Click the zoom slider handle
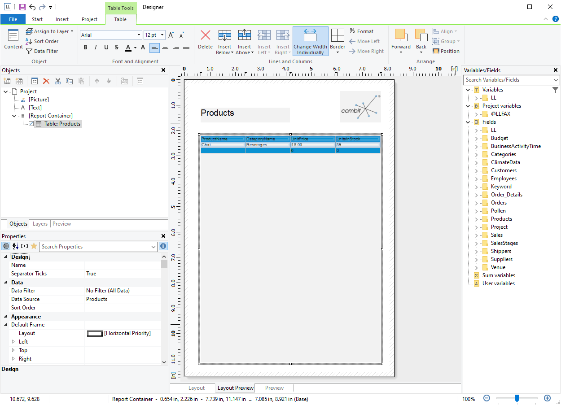 (517, 398)
